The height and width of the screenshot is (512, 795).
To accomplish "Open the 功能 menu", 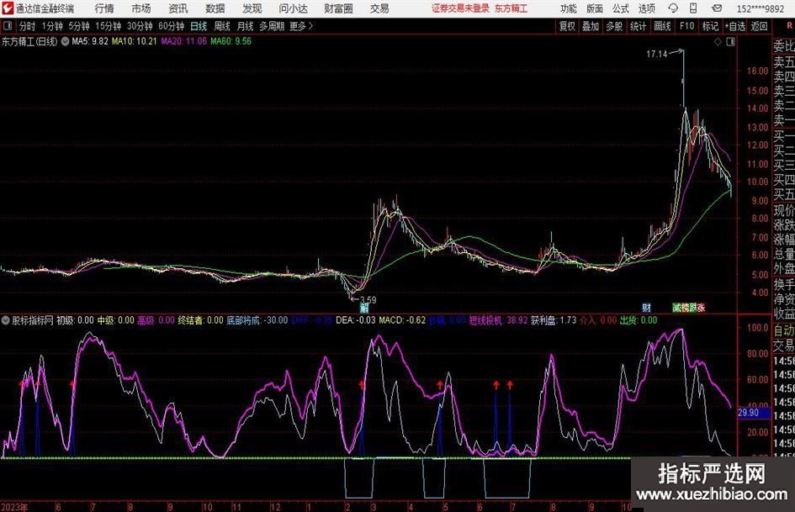I will coord(569,8).
